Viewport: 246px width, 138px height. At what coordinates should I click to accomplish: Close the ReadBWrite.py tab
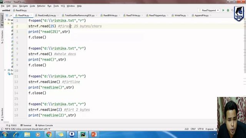(119, 15)
